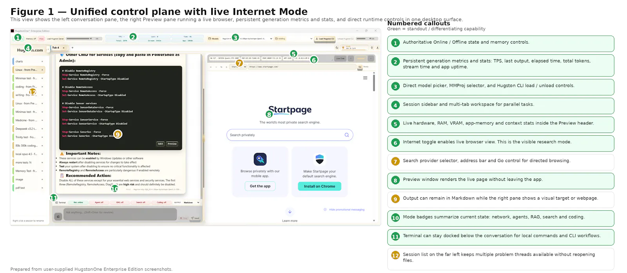The height and width of the screenshot is (273, 627).
Task: Open the Startpage hamburger menu
Action: (365, 78)
